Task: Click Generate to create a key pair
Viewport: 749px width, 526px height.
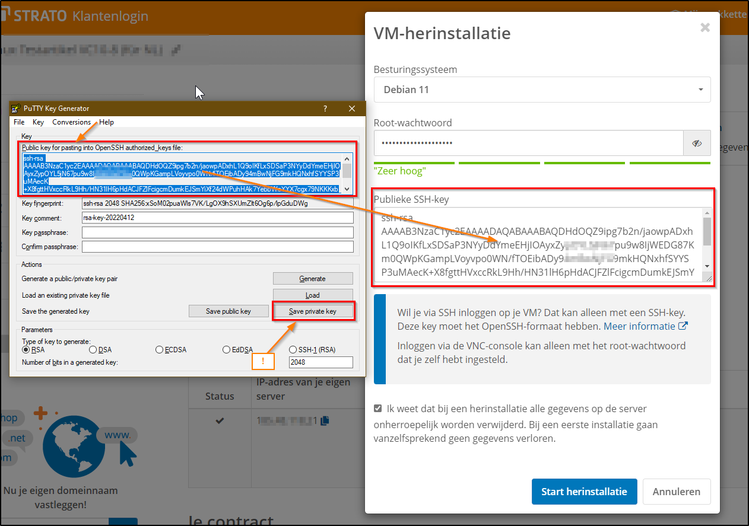Action: pyautogui.click(x=313, y=278)
